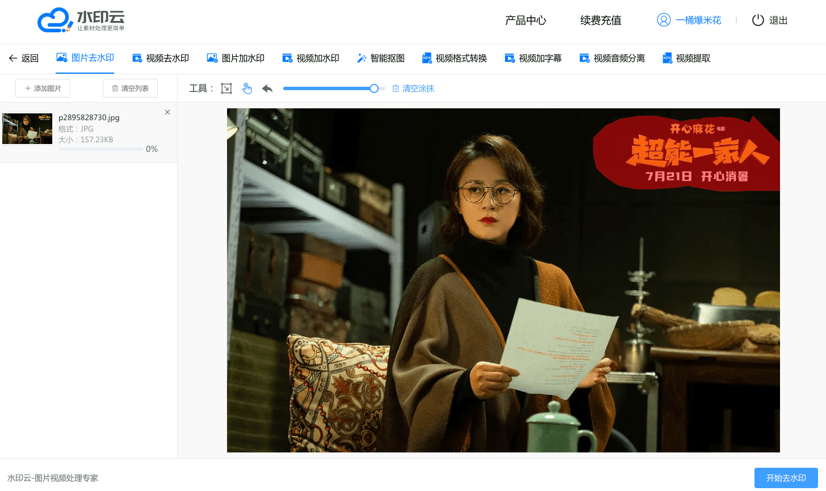Click 格式：JPG text

76,129
